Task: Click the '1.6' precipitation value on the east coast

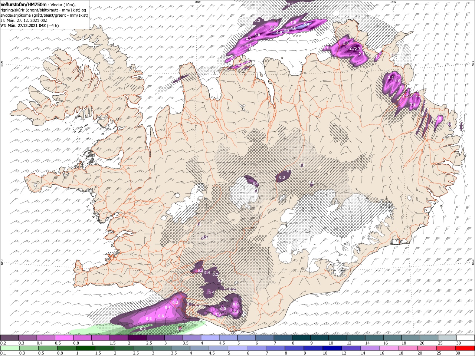Action: pos(397,81)
